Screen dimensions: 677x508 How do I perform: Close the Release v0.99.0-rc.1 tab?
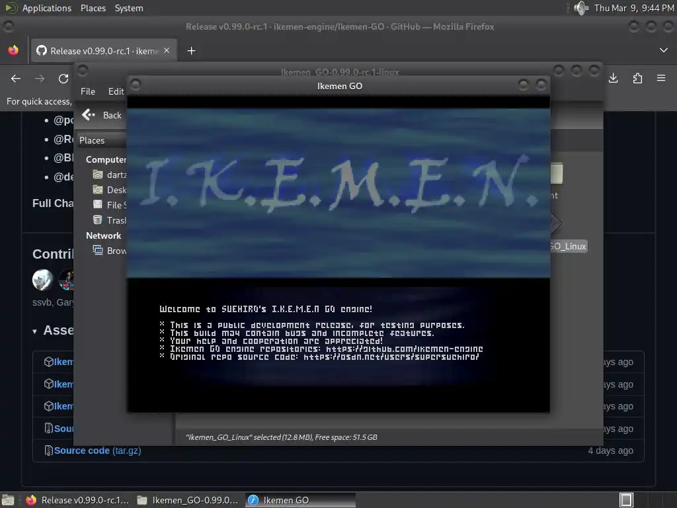(167, 50)
